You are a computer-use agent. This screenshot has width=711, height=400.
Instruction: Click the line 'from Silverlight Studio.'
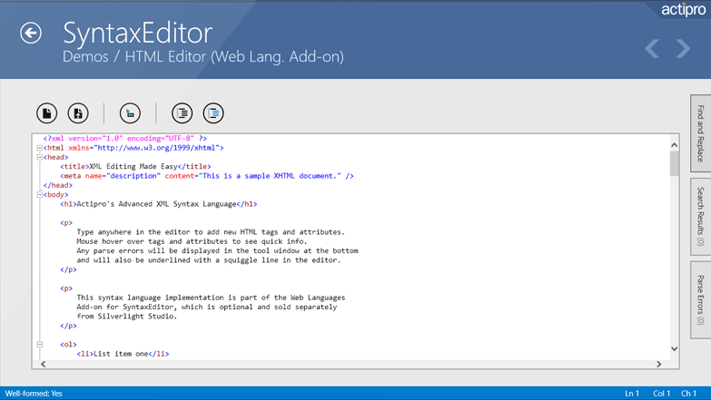pos(127,317)
